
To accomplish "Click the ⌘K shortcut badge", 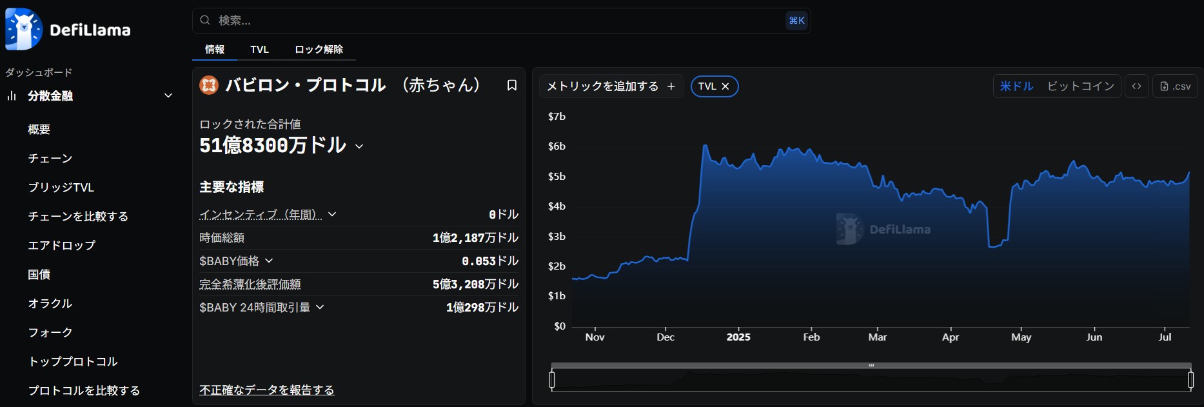I will (x=796, y=21).
